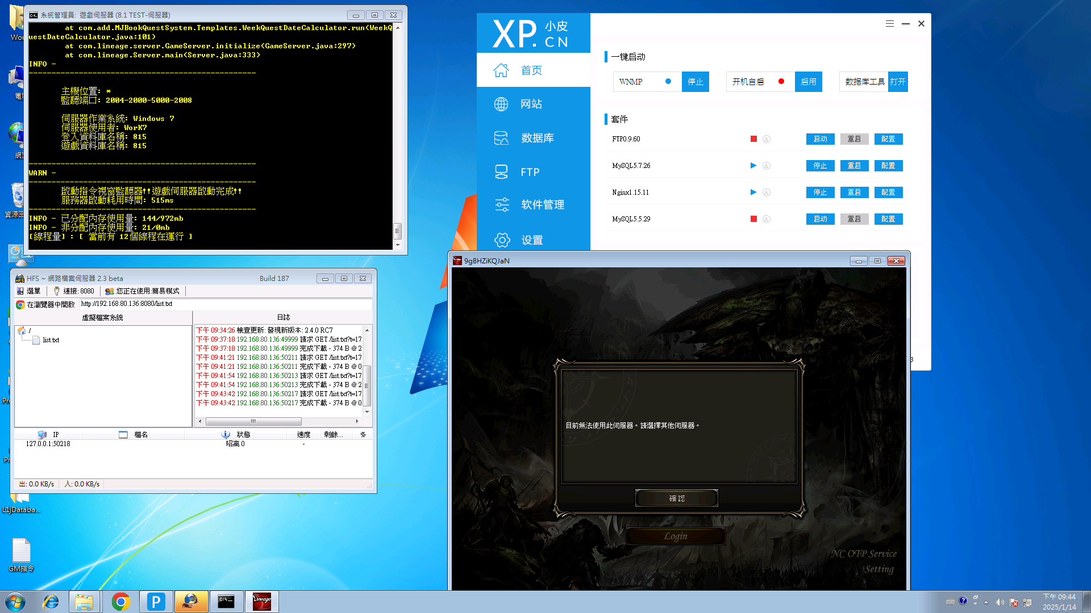
Task: Click the NC OTP Service link
Action: [x=864, y=554]
